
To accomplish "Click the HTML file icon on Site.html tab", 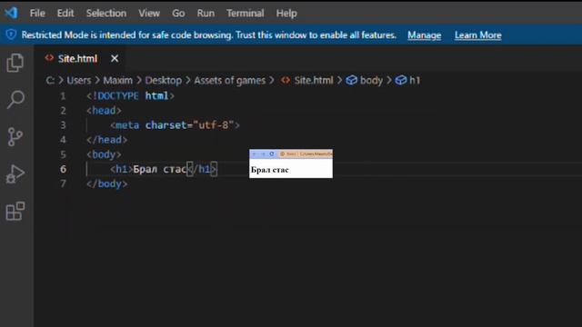I will click(x=49, y=58).
